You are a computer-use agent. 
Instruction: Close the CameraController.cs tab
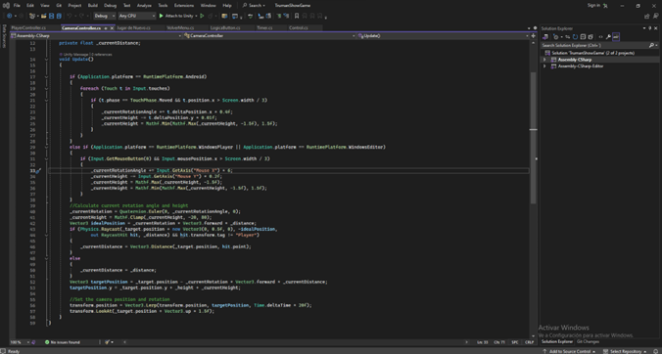112,27
